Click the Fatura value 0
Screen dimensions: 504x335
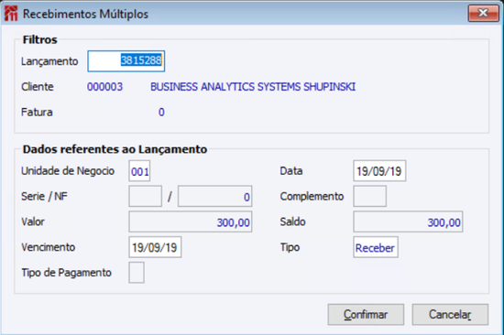[x=161, y=112]
